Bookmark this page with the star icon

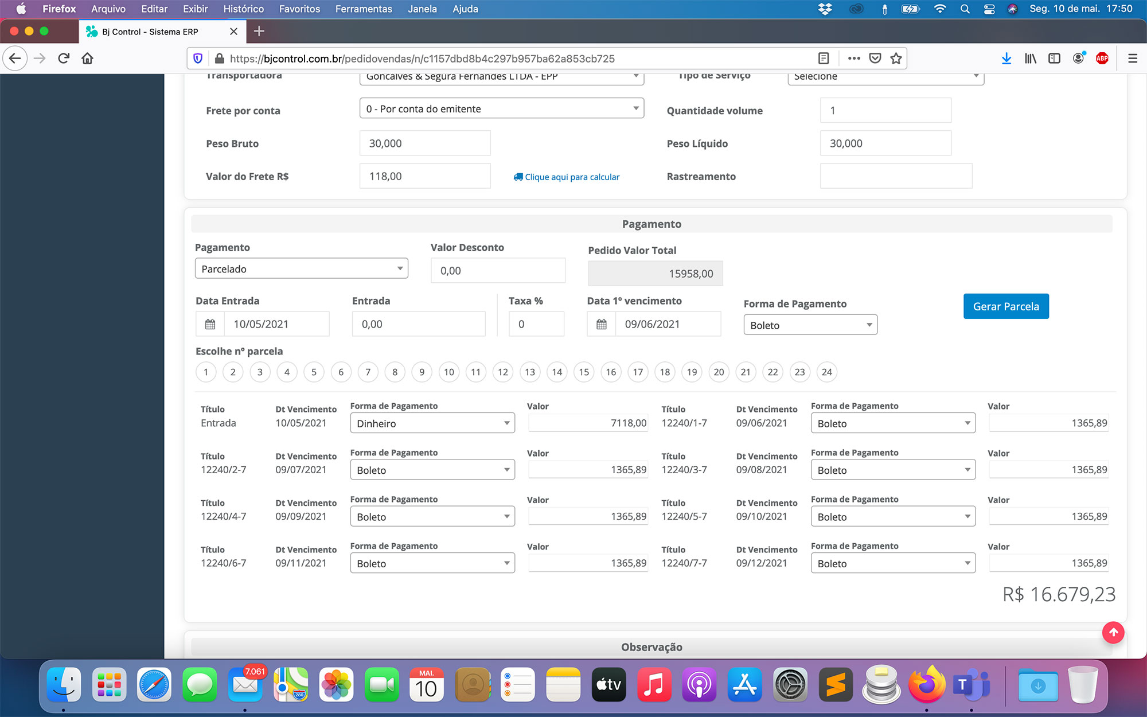coord(896,59)
